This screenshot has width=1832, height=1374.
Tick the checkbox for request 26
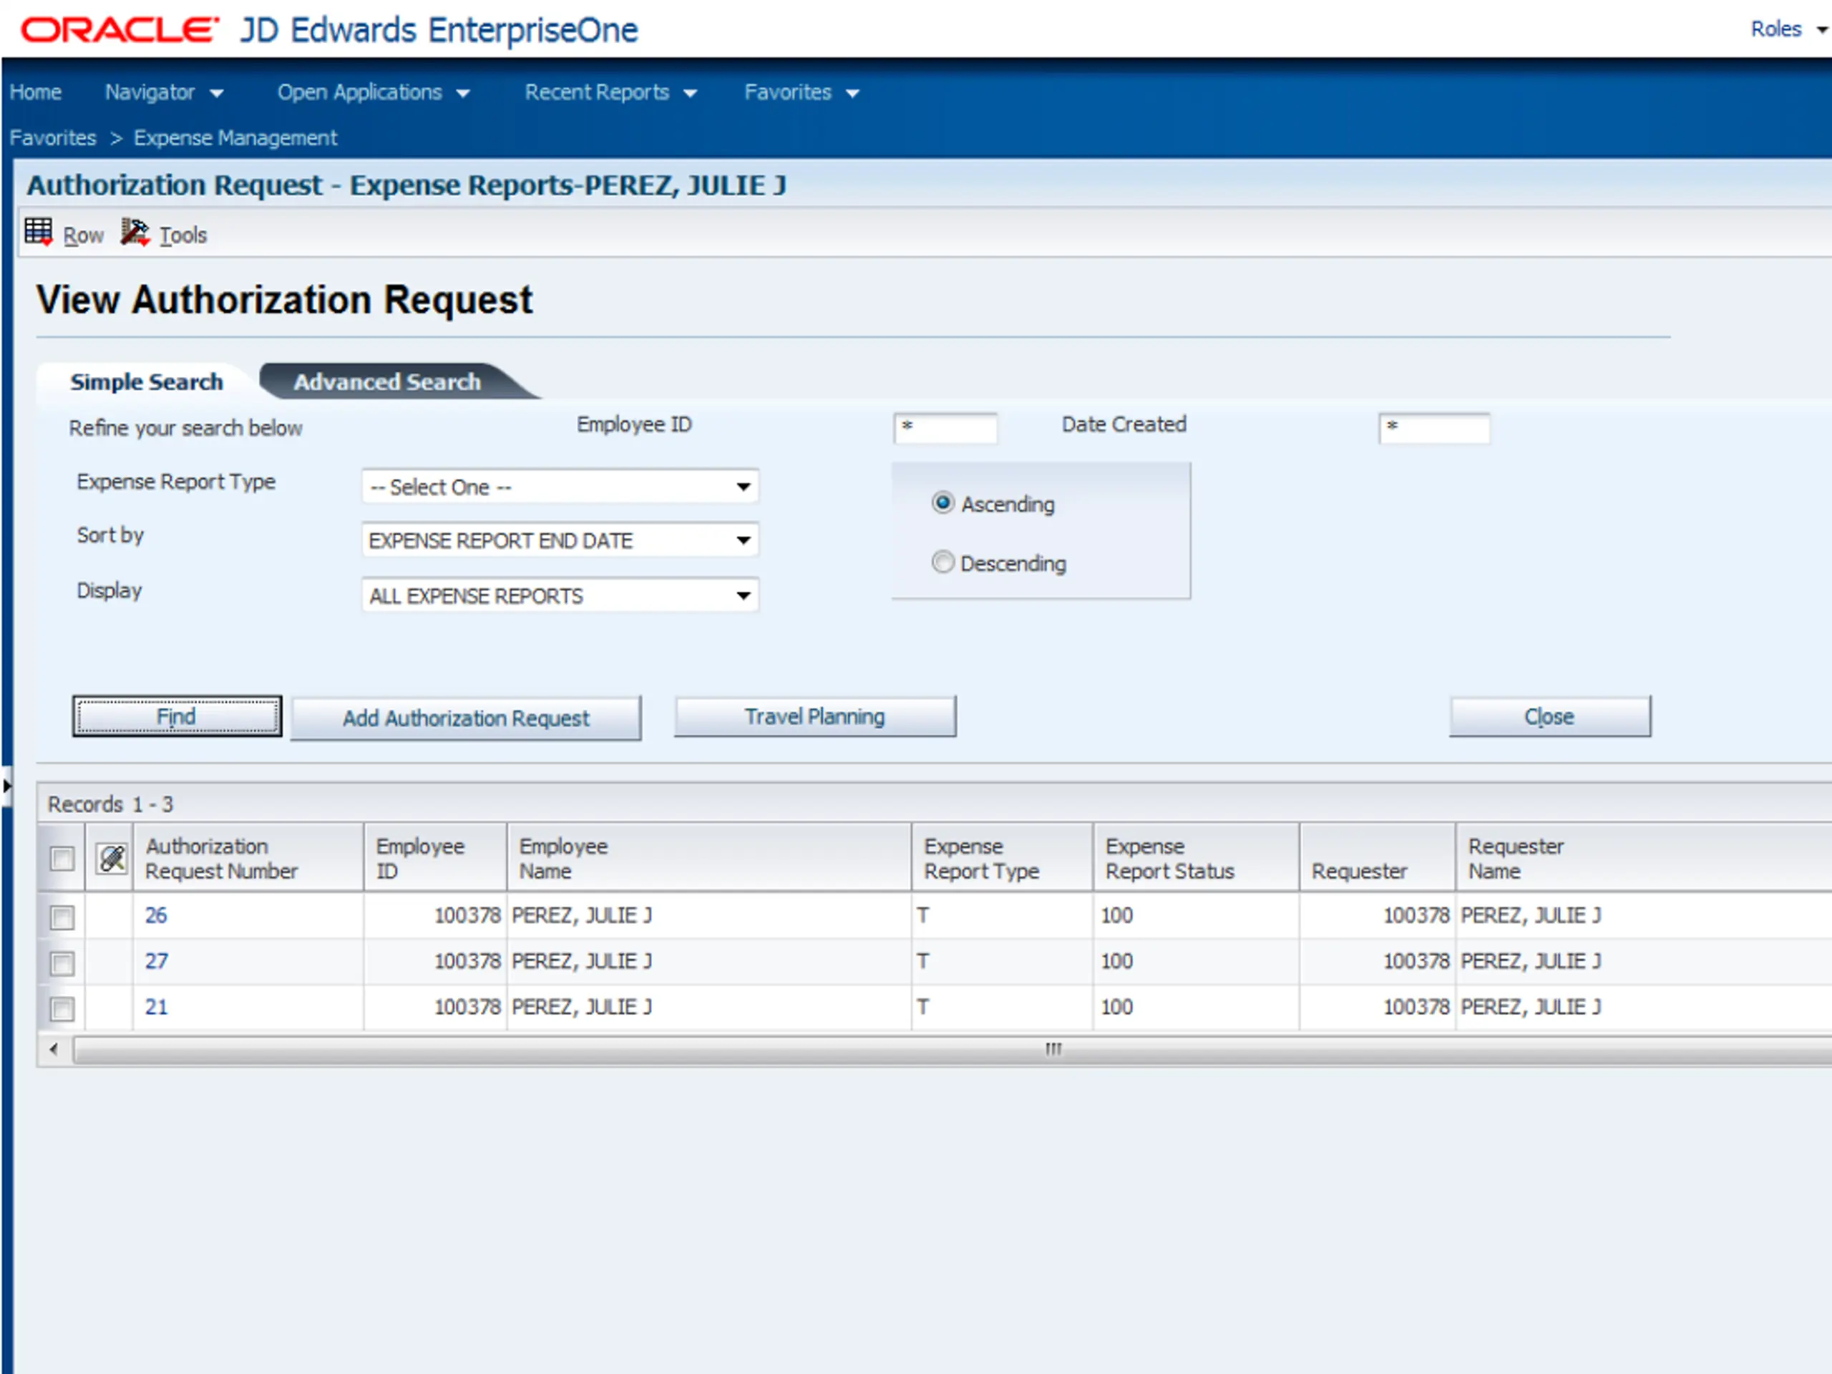62,916
